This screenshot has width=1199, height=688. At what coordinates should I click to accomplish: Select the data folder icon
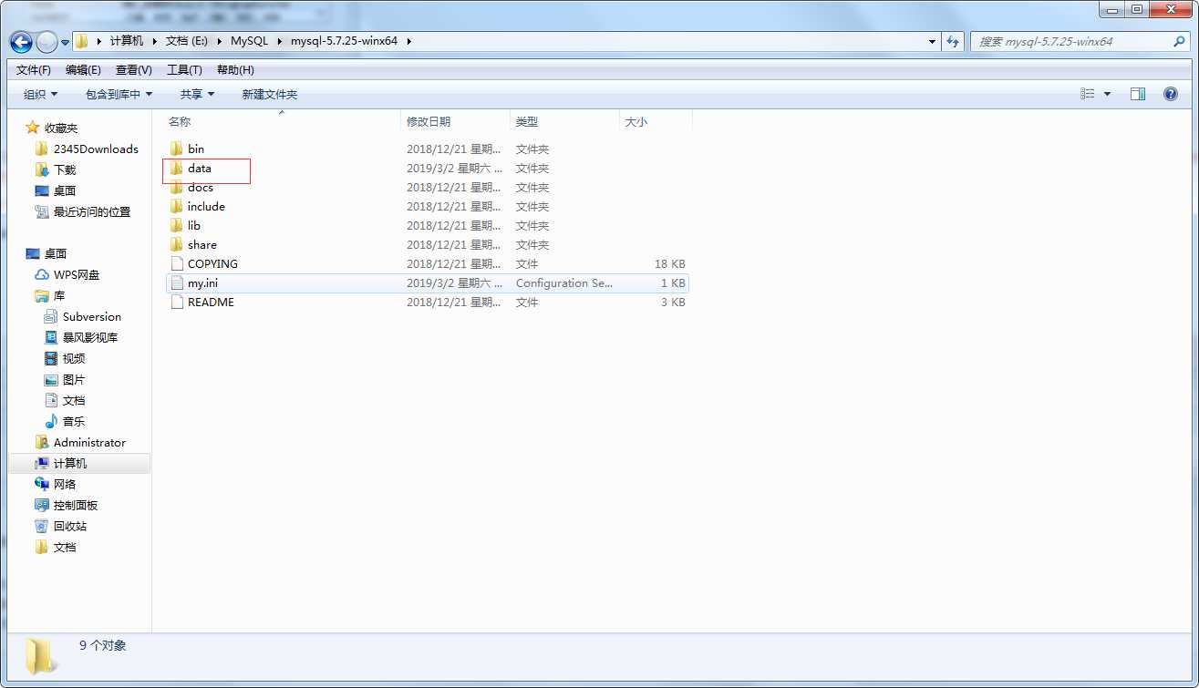[x=177, y=168]
